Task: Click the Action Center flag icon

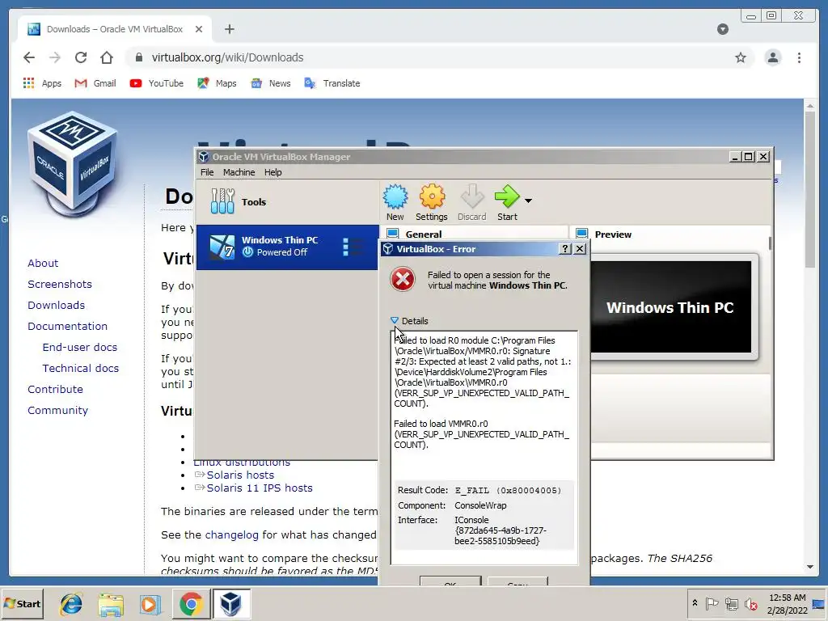Action: coord(712,603)
